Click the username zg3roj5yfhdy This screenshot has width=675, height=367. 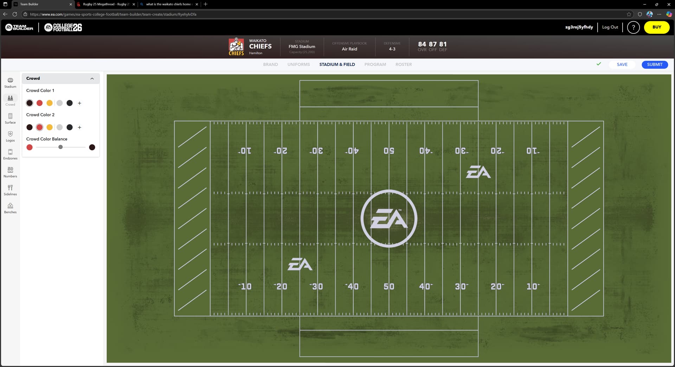[579, 27]
